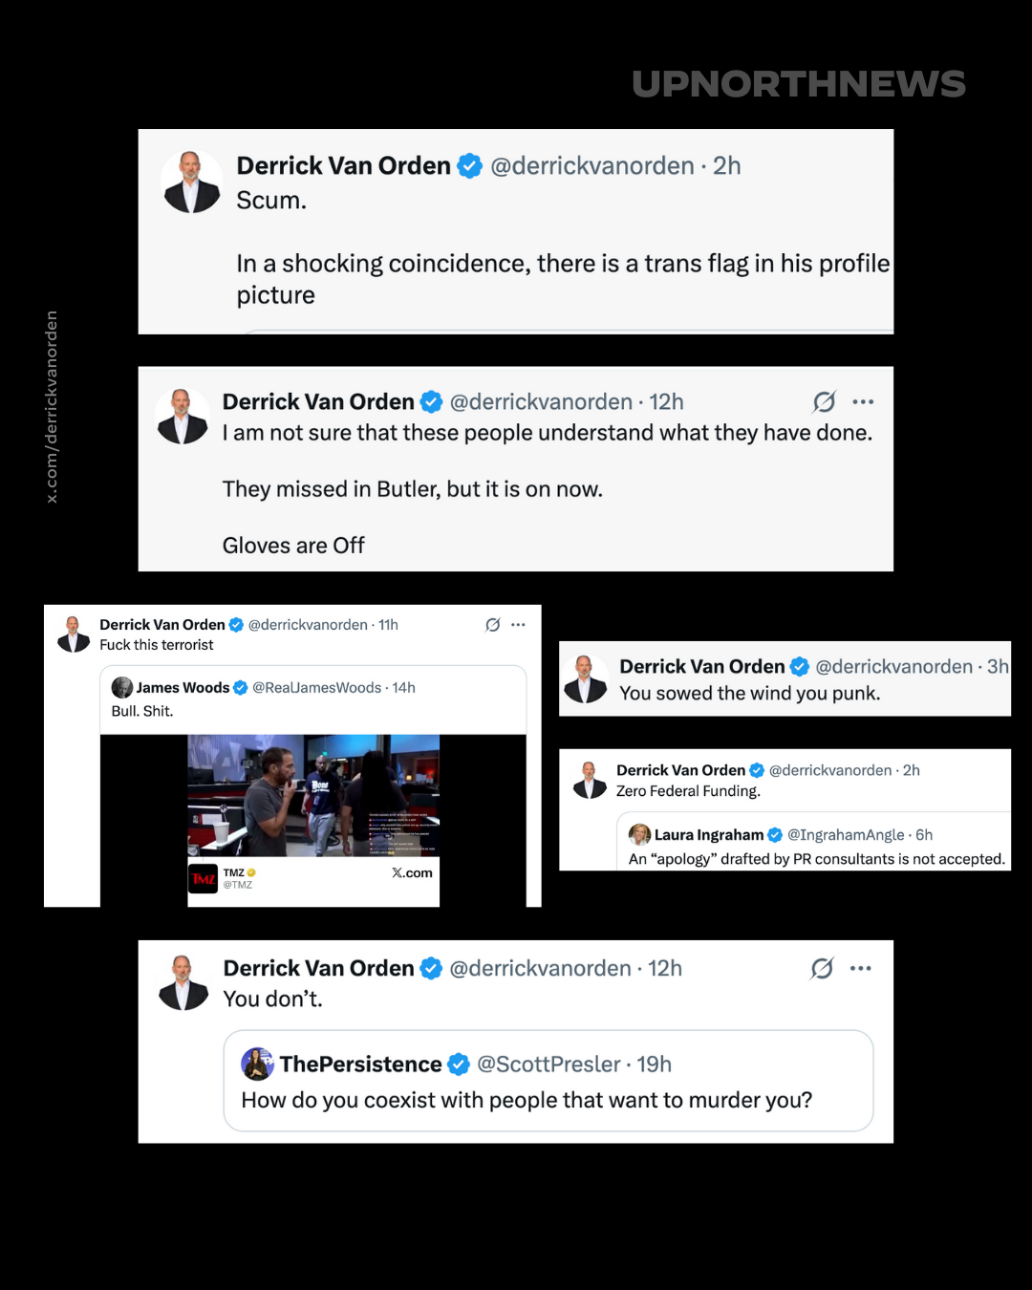This screenshot has height=1290, width=1032.
Task: Open the three-dot menu on the "Gloves are Off" tweet
Action: click(x=863, y=402)
